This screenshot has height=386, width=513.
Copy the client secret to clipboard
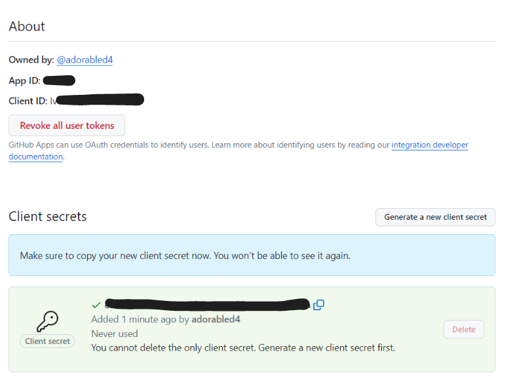click(319, 305)
